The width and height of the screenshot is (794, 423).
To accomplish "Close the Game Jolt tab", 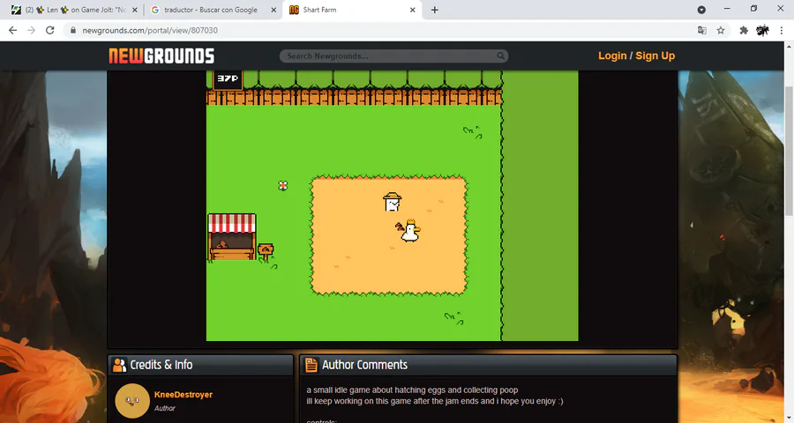I will [135, 10].
